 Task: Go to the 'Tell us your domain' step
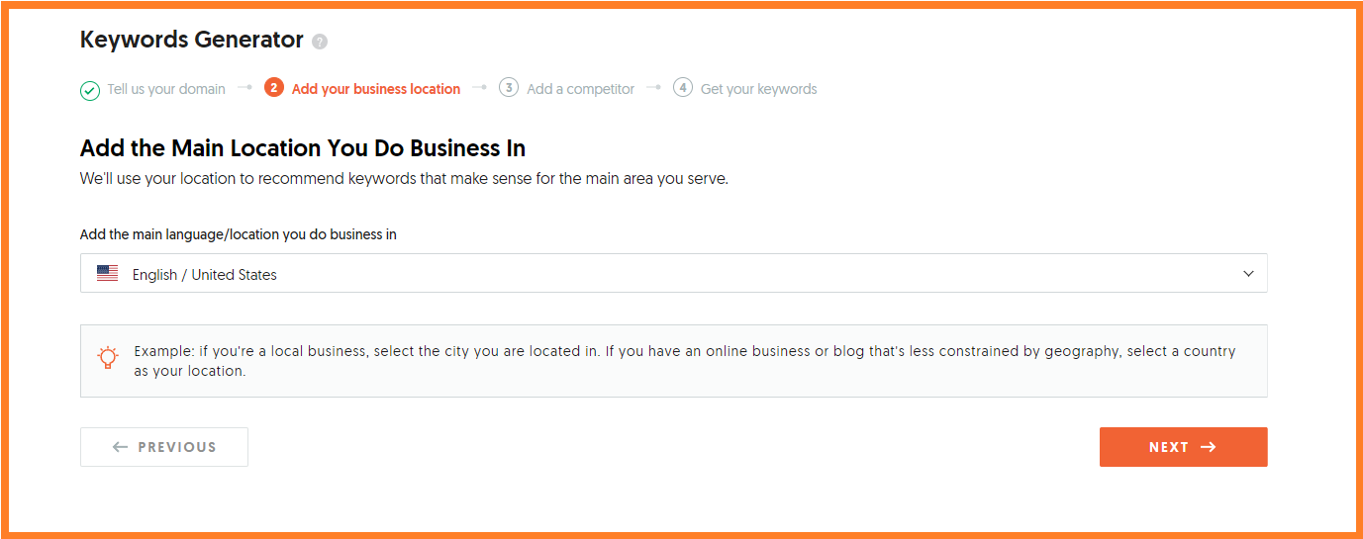coord(166,89)
